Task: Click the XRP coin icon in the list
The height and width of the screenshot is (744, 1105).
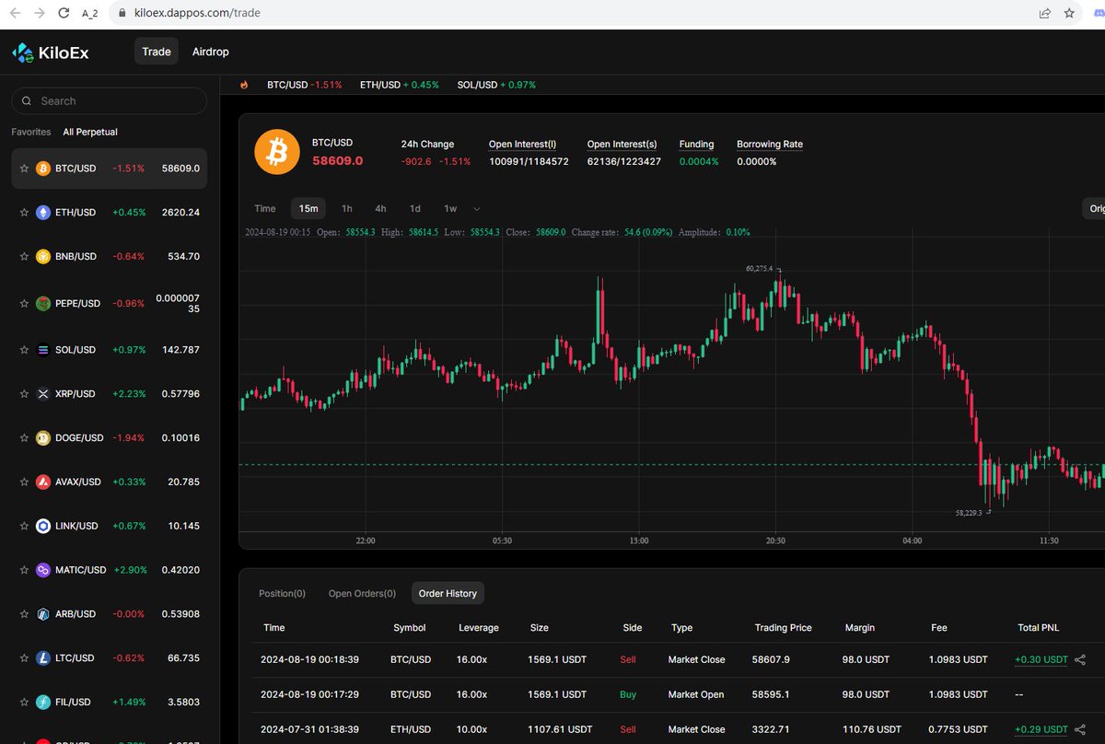Action: (x=43, y=394)
